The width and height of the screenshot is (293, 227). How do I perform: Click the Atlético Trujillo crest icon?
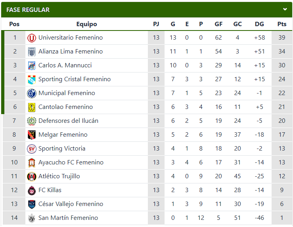(x=32, y=177)
